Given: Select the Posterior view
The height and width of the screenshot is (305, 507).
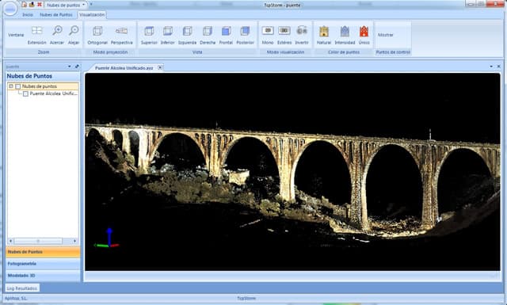Looking at the screenshot, I should pyautogui.click(x=245, y=35).
